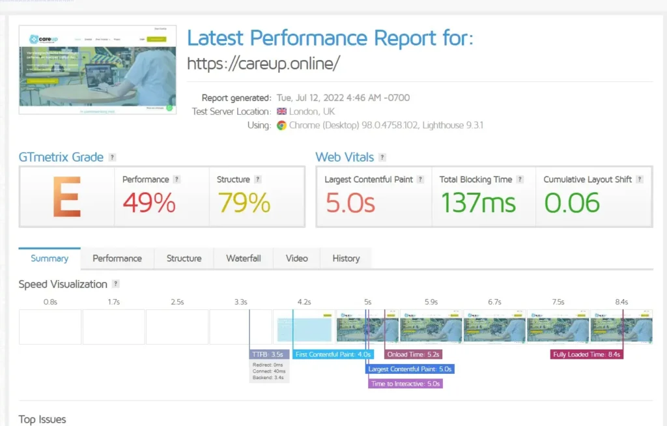
Task: Click the help icon beside Structure score
Action: 258,180
